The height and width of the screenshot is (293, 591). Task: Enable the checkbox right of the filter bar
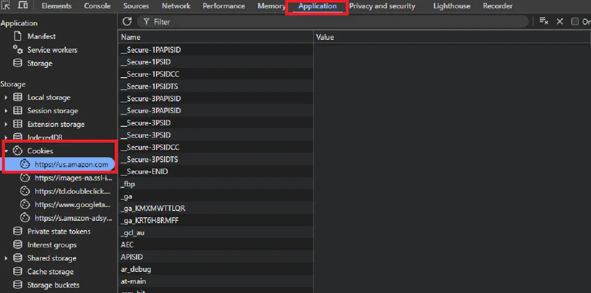coord(575,22)
